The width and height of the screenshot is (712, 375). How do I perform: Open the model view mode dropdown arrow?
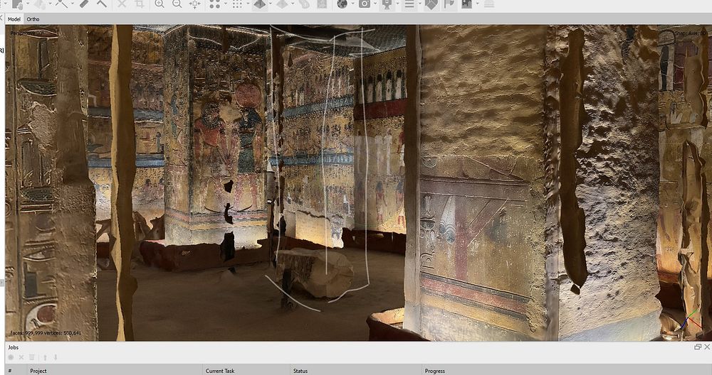coord(272,4)
